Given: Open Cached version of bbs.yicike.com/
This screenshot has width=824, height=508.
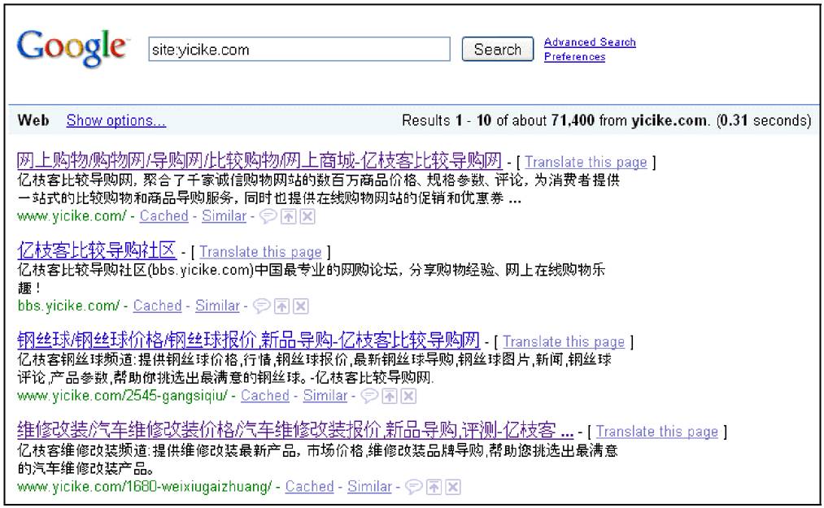Looking at the screenshot, I should click(157, 306).
